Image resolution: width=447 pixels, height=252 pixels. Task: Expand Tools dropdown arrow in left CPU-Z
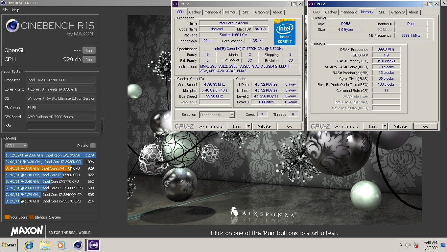click(248, 126)
